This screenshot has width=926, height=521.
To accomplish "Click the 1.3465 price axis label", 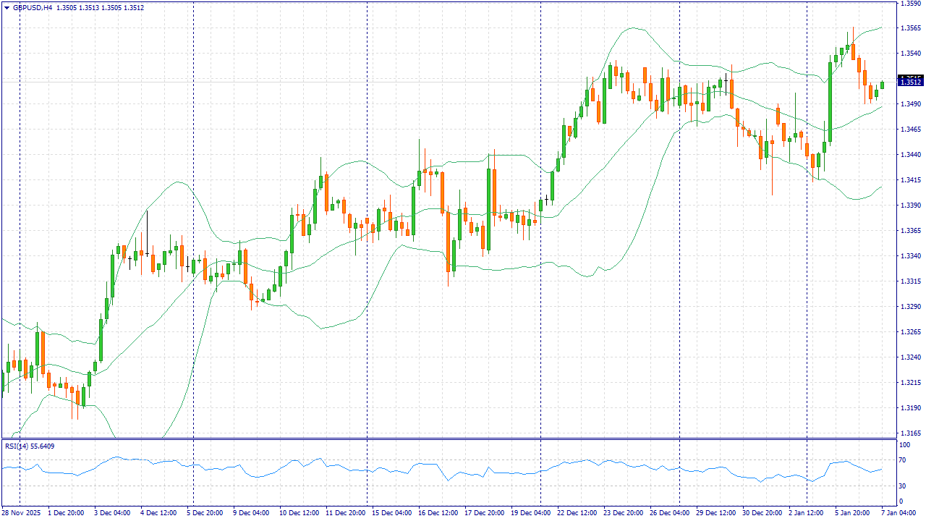I will pyautogui.click(x=909, y=130).
